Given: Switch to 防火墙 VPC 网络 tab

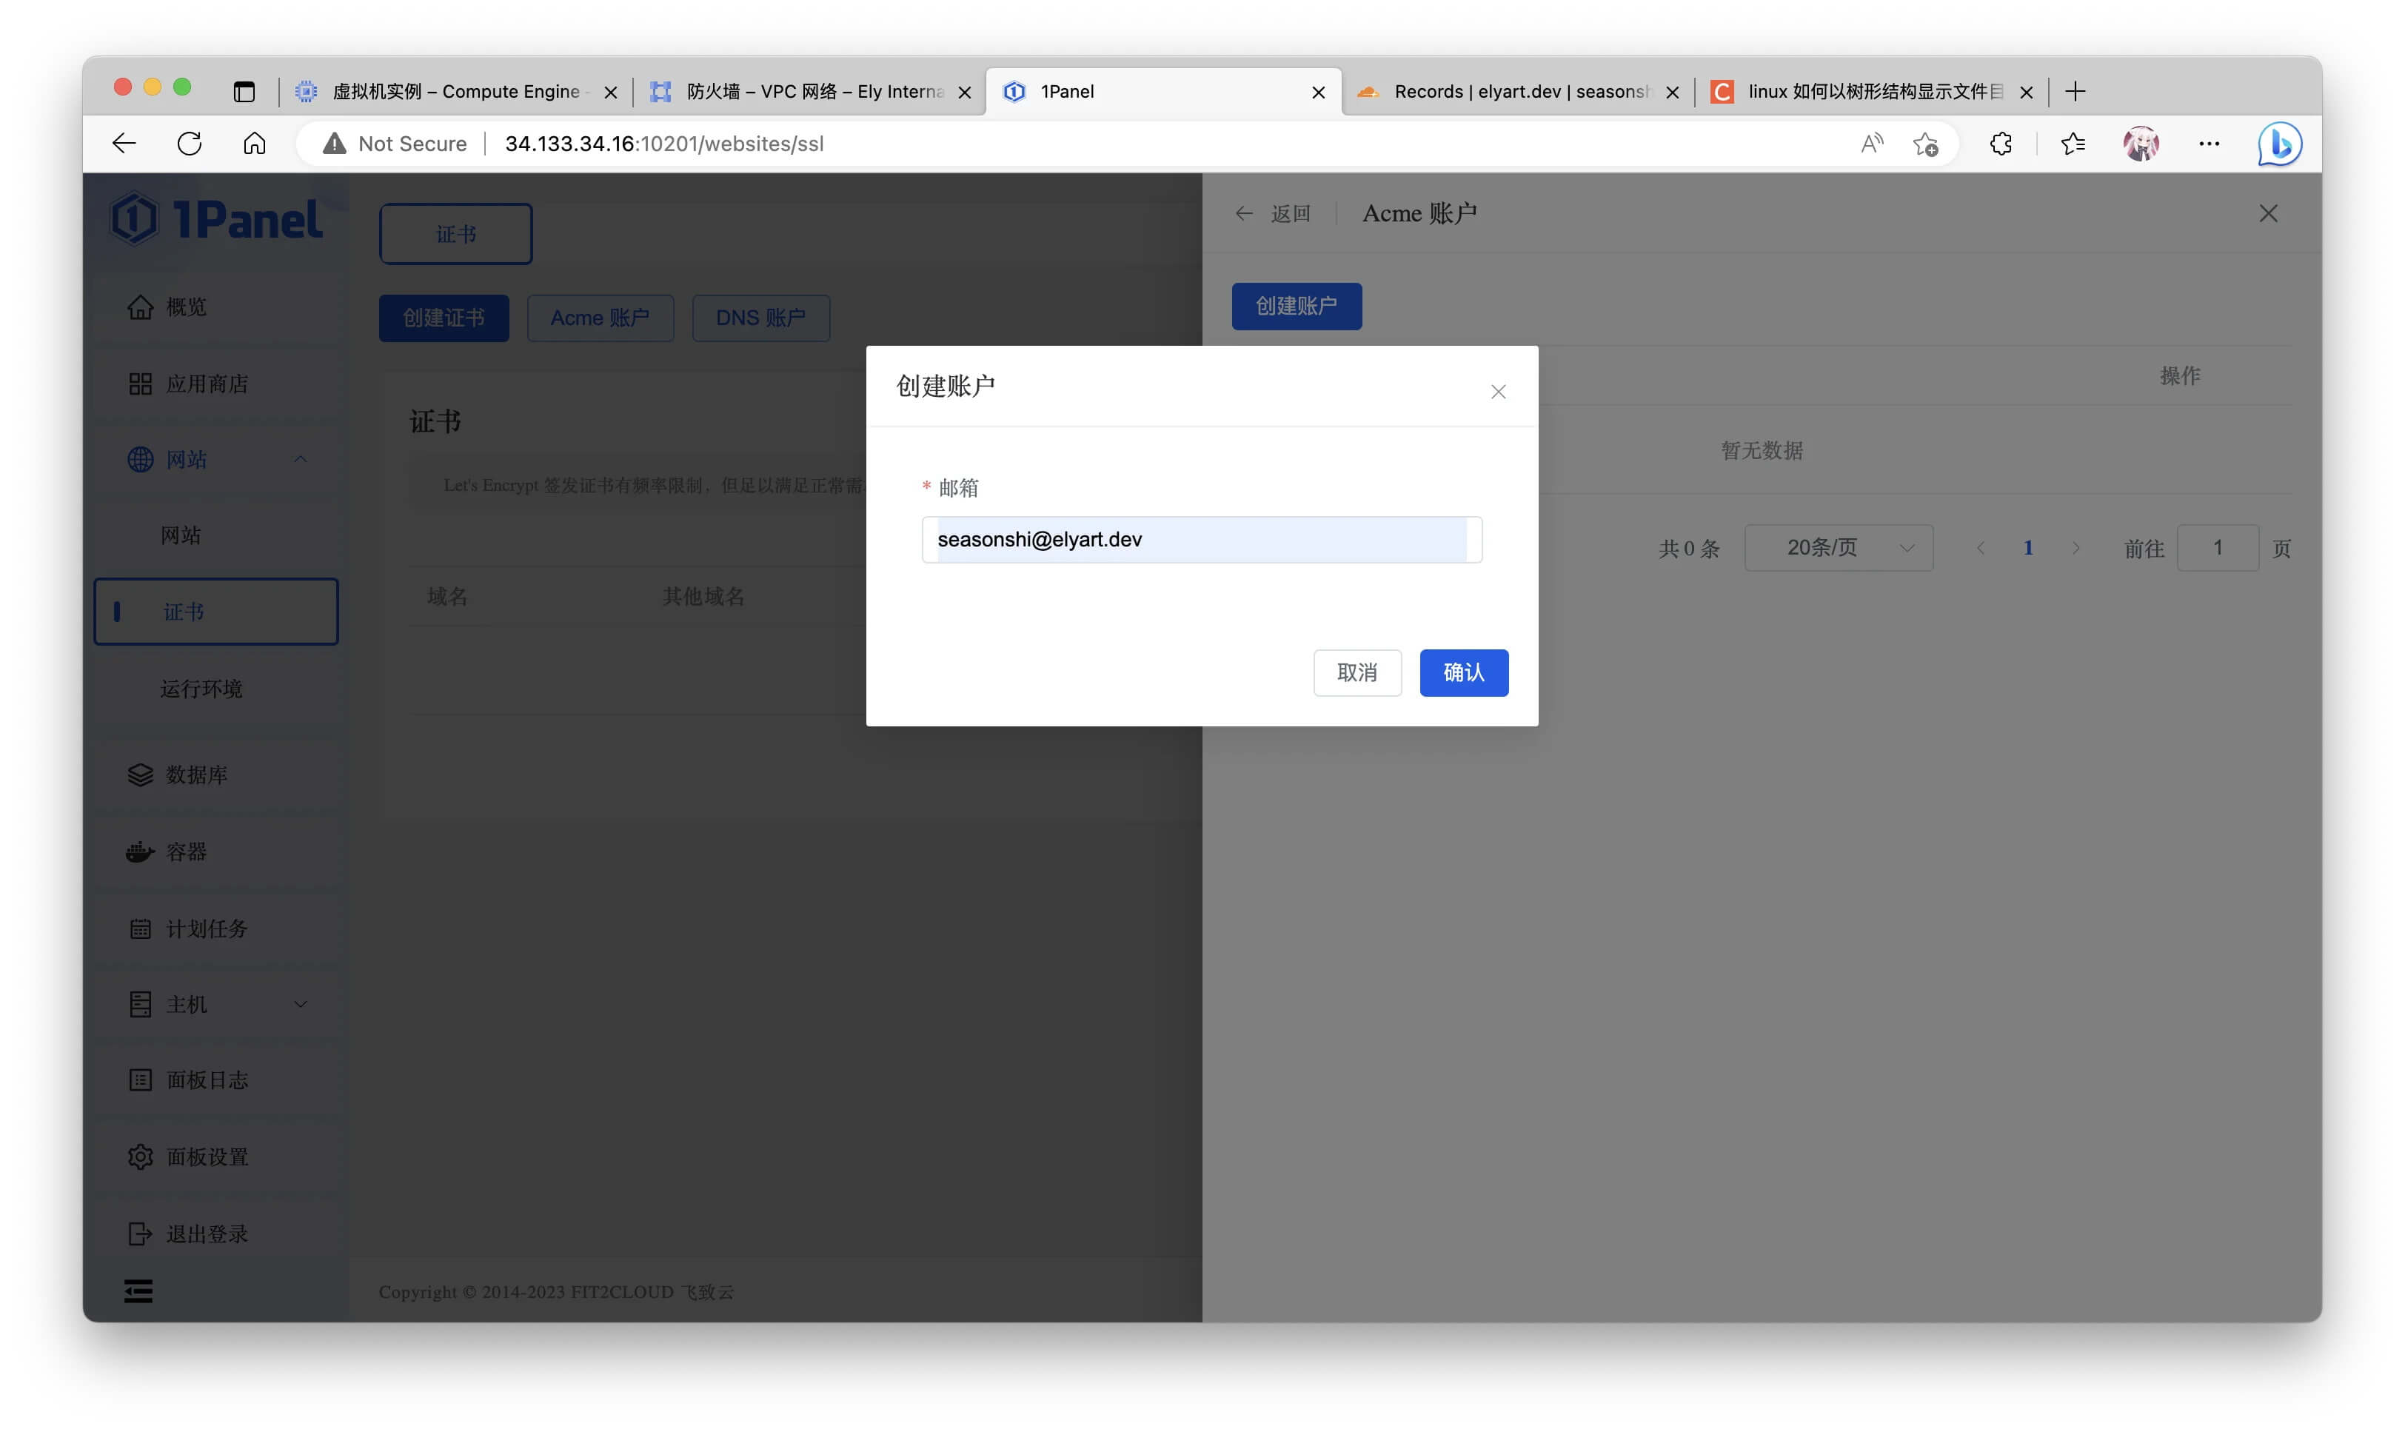Looking at the screenshot, I should pos(810,92).
